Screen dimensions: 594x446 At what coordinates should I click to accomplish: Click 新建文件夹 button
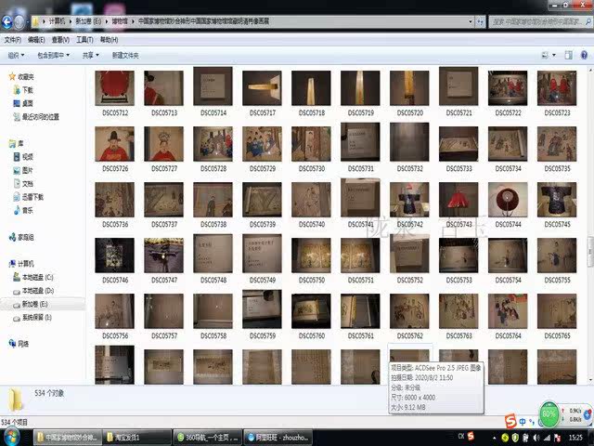(125, 56)
